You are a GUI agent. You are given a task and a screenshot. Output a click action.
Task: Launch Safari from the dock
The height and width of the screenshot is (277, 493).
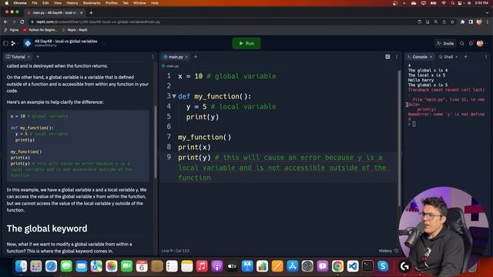click(51, 266)
